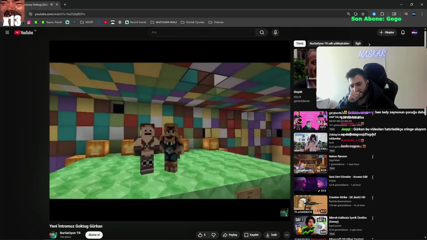427x240 pixels.
Task: Focus the YouTube Ara search box
Action: click(202, 32)
